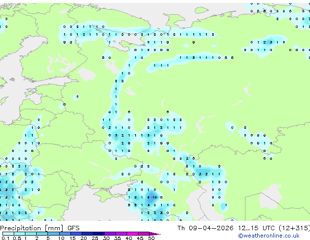
Task: Click the 1–2 mm legend color swatch
Action: click(31, 234)
